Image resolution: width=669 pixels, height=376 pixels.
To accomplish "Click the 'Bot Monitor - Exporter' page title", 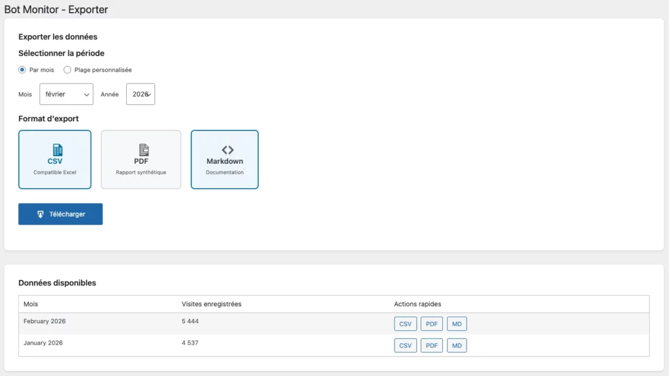I will [x=56, y=9].
